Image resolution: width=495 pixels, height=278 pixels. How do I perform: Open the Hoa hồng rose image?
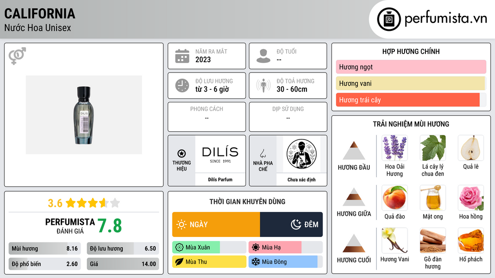[x=471, y=198]
